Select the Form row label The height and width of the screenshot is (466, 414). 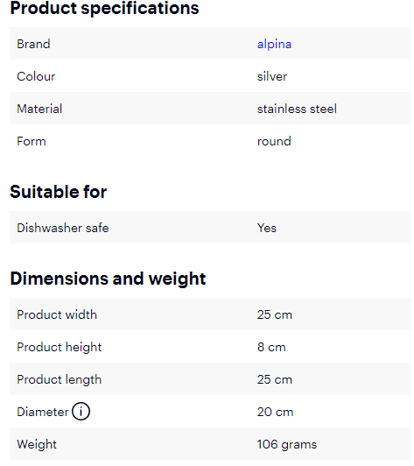(x=32, y=141)
